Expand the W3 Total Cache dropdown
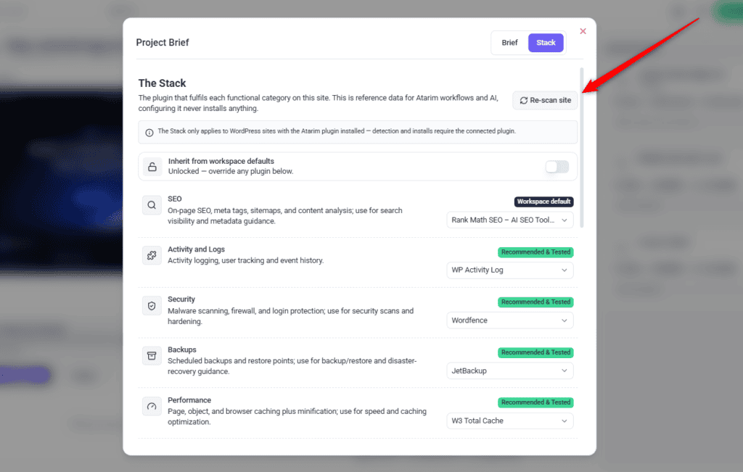The height and width of the screenshot is (472, 743). [510, 421]
